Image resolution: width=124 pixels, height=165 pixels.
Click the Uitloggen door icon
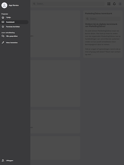point(3,160)
